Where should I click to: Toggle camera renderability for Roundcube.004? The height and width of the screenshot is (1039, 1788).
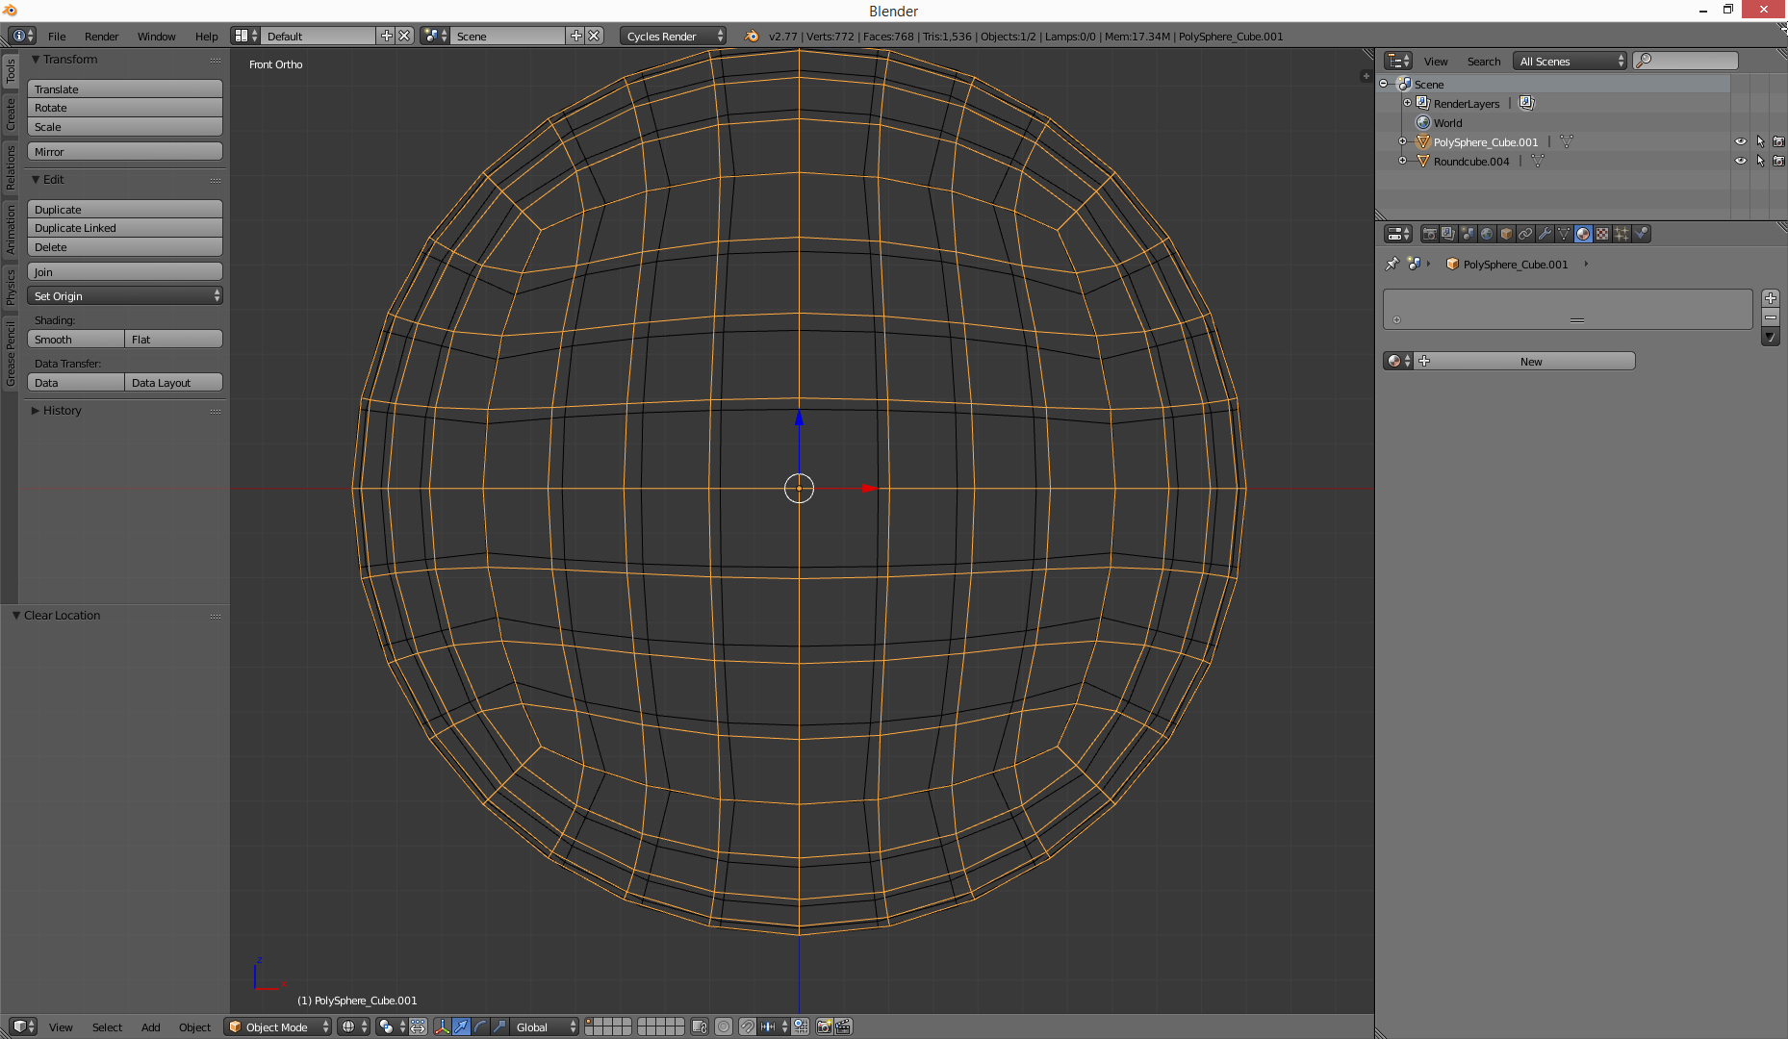click(x=1777, y=161)
